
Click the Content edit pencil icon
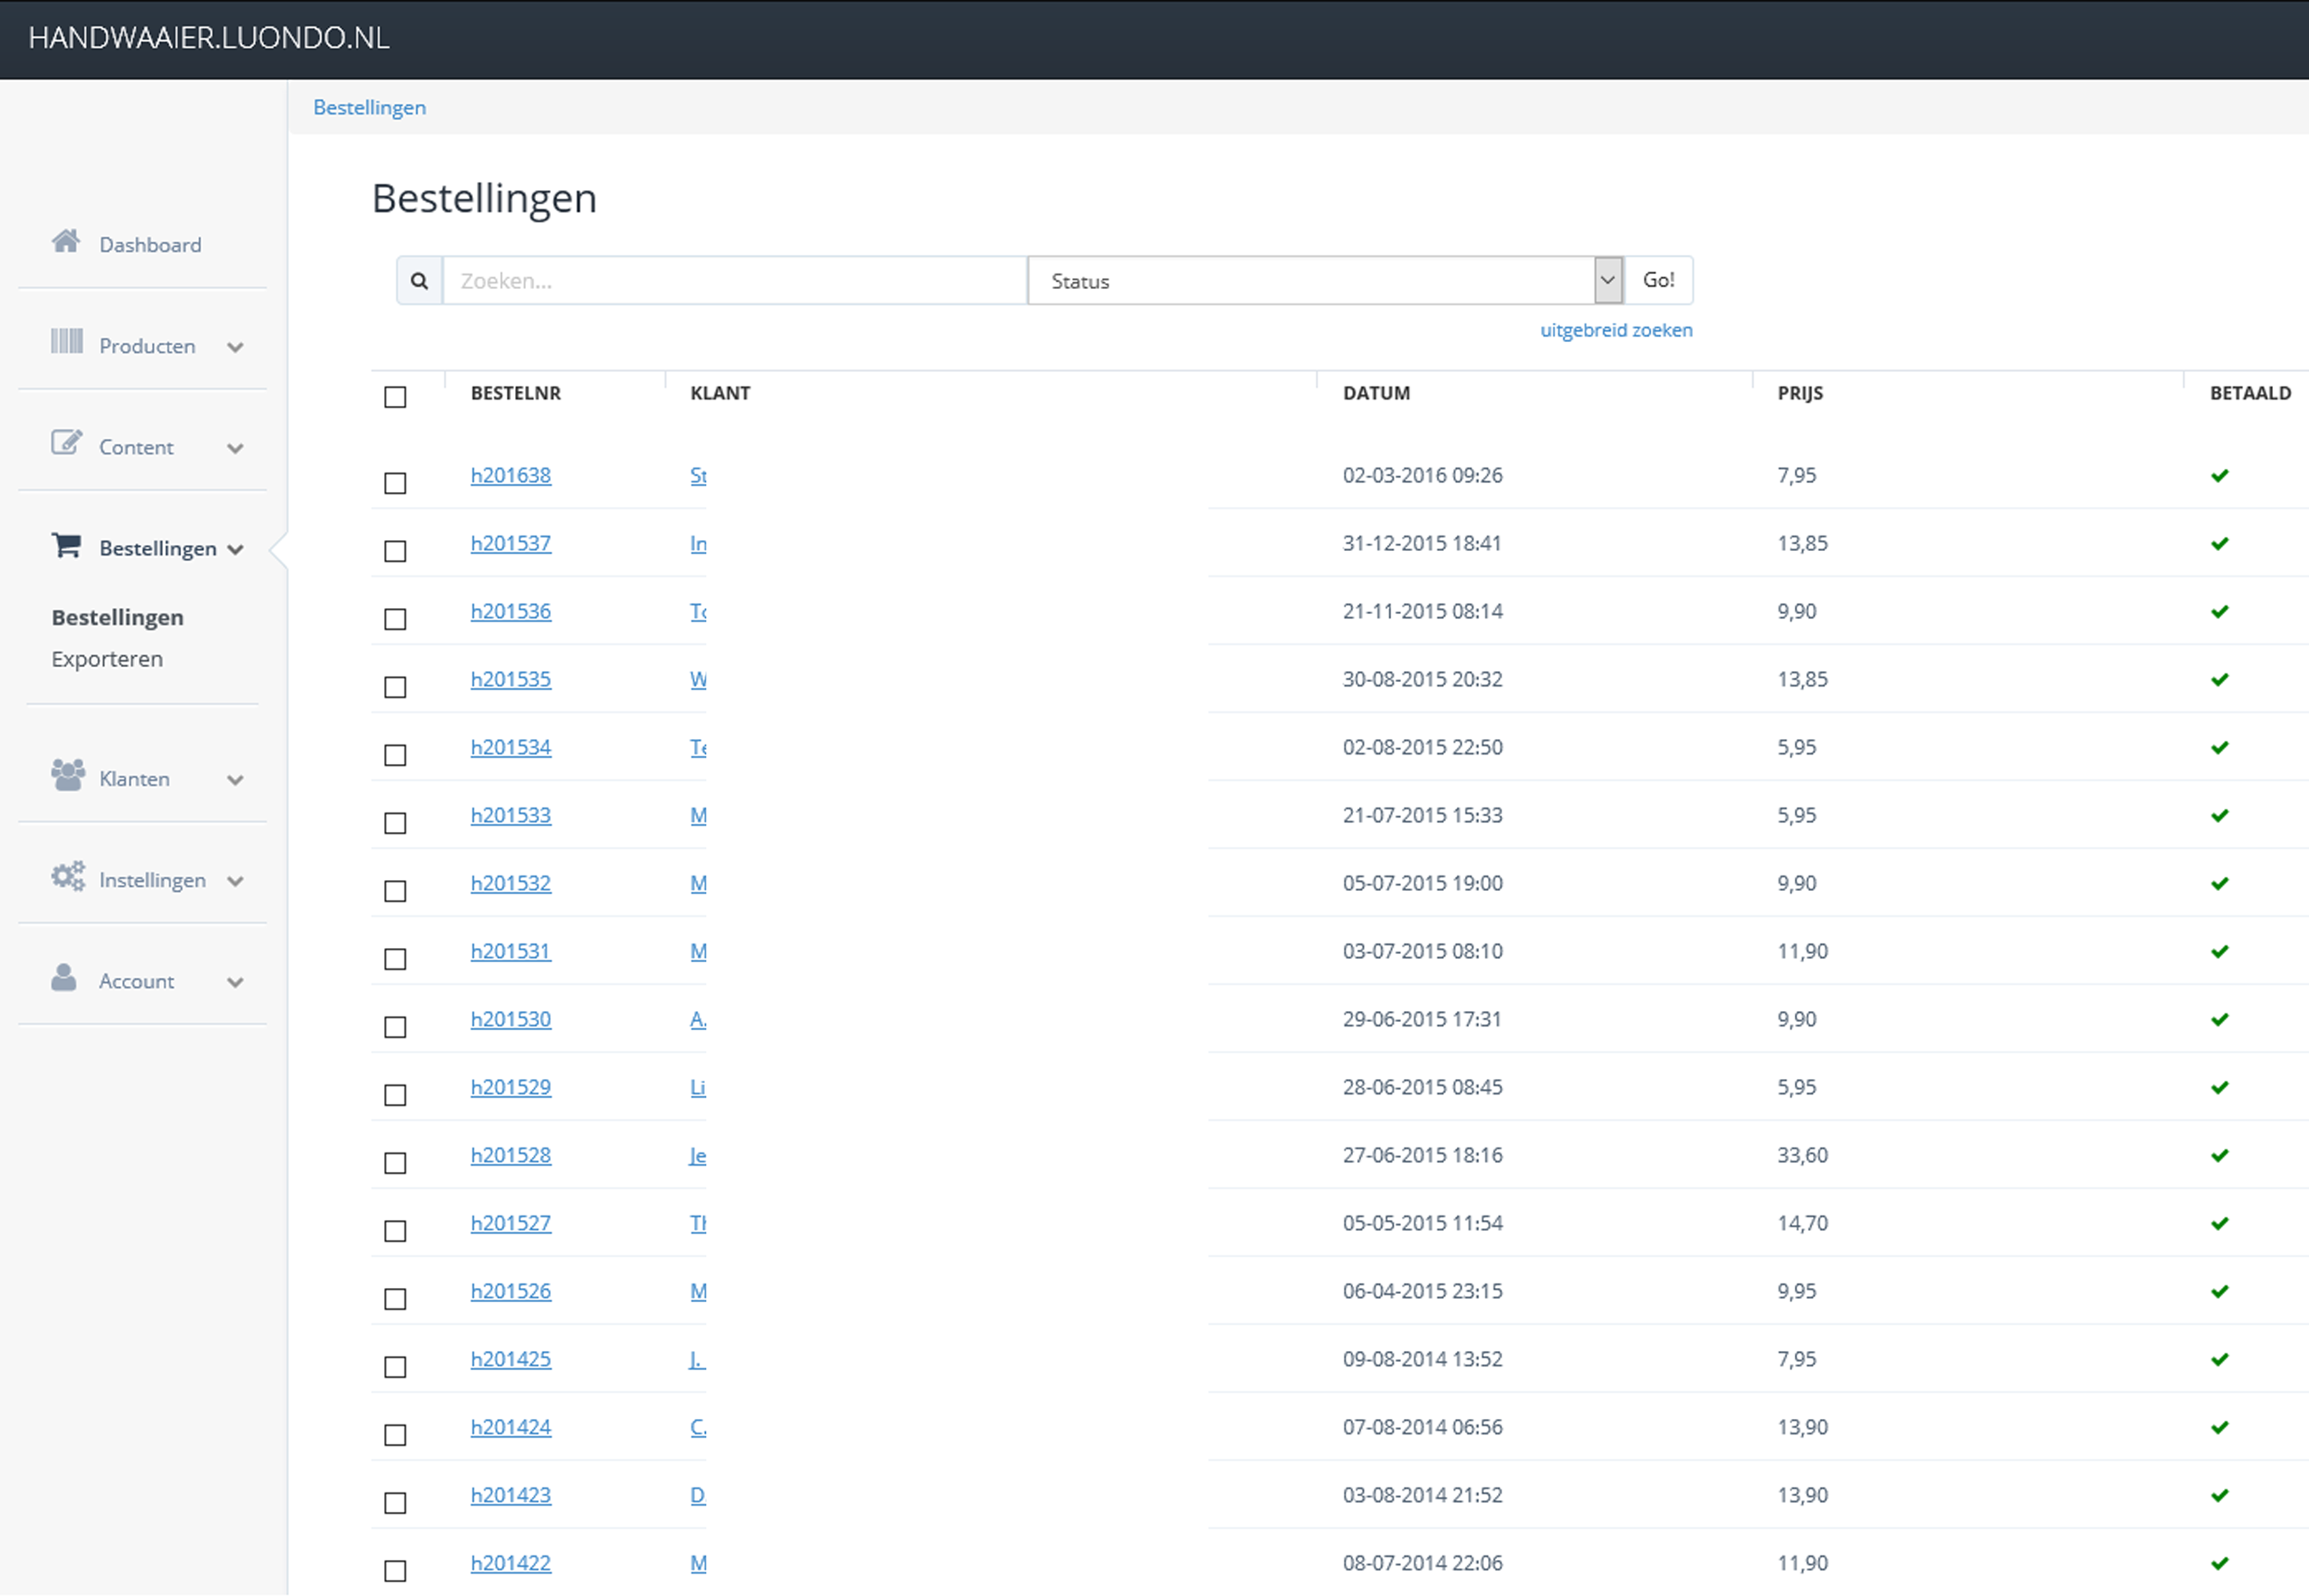coord(66,442)
